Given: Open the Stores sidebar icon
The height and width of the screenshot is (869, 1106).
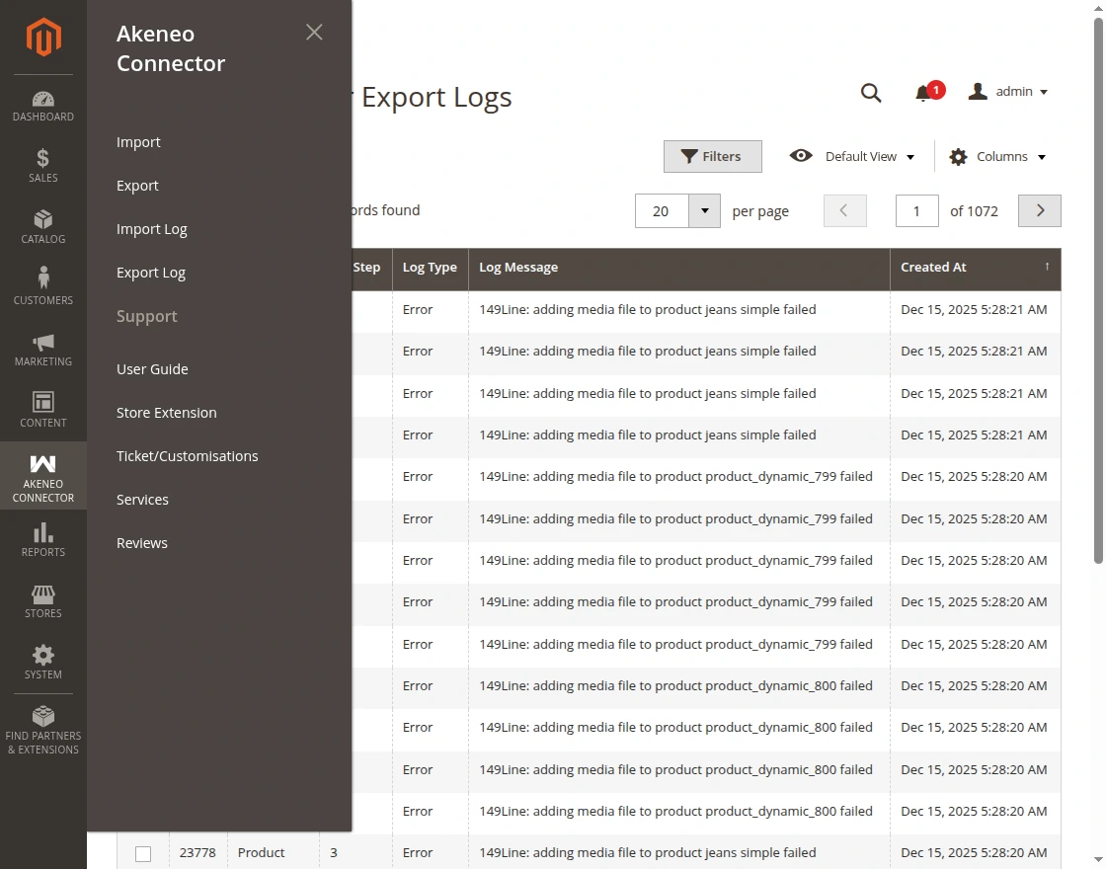Looking at the screenshot, I should (42, 599).
